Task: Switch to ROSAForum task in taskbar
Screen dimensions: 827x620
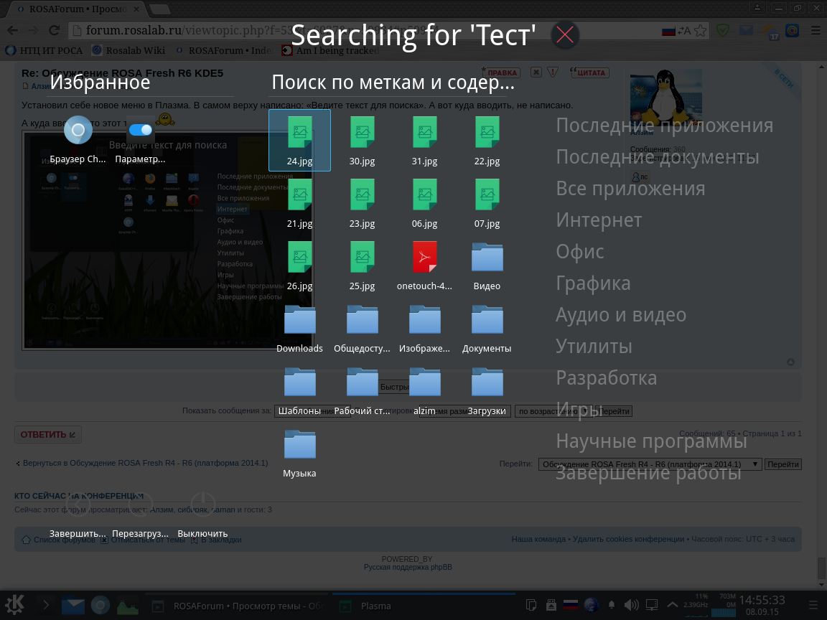Action: [x=236, y=606]
